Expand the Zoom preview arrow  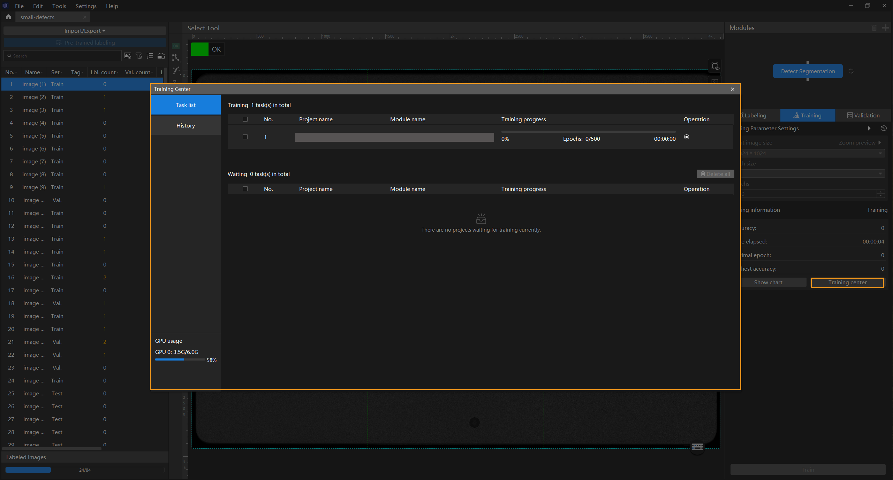click(880, 143)
